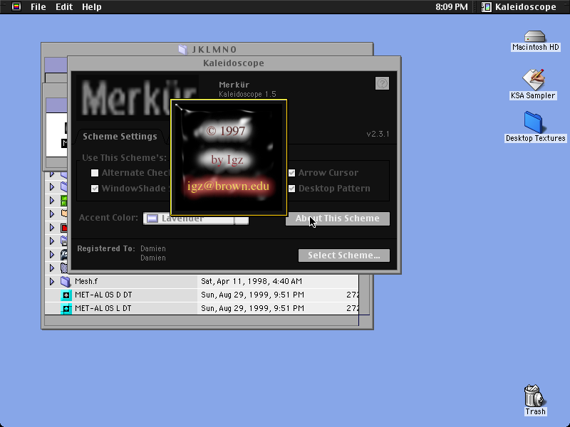
Task: Open the Edit menu
Action: (64, 7)
